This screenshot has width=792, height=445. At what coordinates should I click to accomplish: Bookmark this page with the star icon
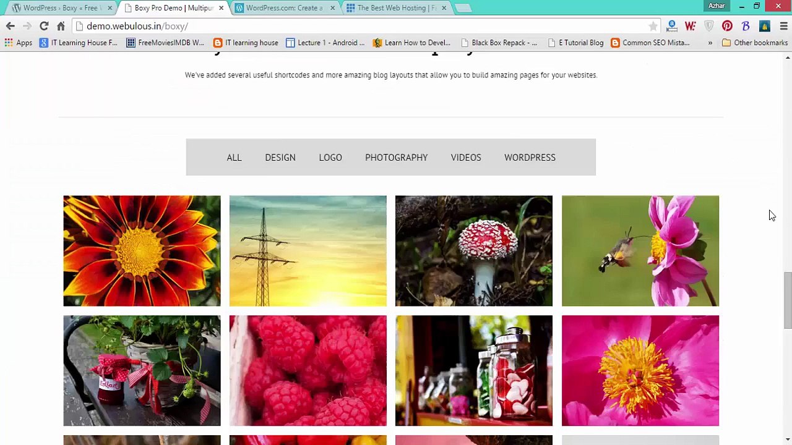click(653, 26)
